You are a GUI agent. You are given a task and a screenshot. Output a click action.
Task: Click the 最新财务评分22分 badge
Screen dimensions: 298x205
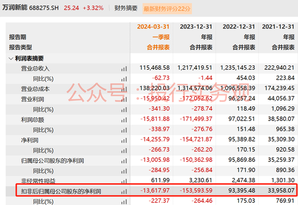pyautogui.click(x=167, y=9)
